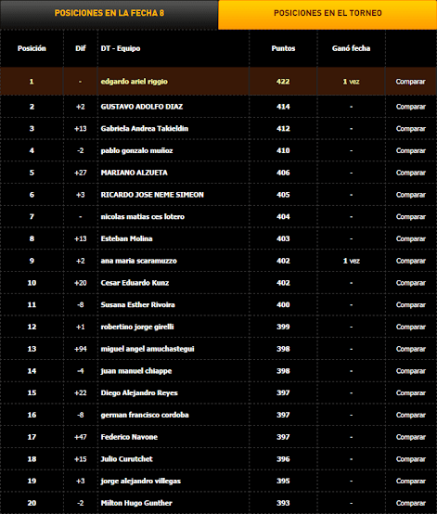Viewport: 437px width, 514px height.
Task: Click the Dif column header
Action: point(81,48)
